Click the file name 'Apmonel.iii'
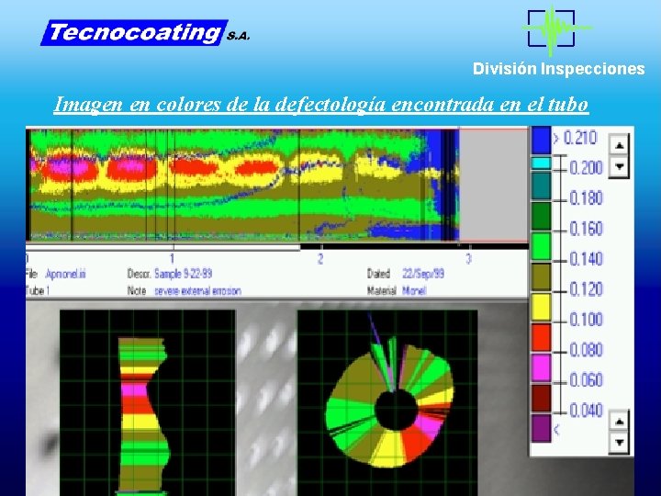 65,274
